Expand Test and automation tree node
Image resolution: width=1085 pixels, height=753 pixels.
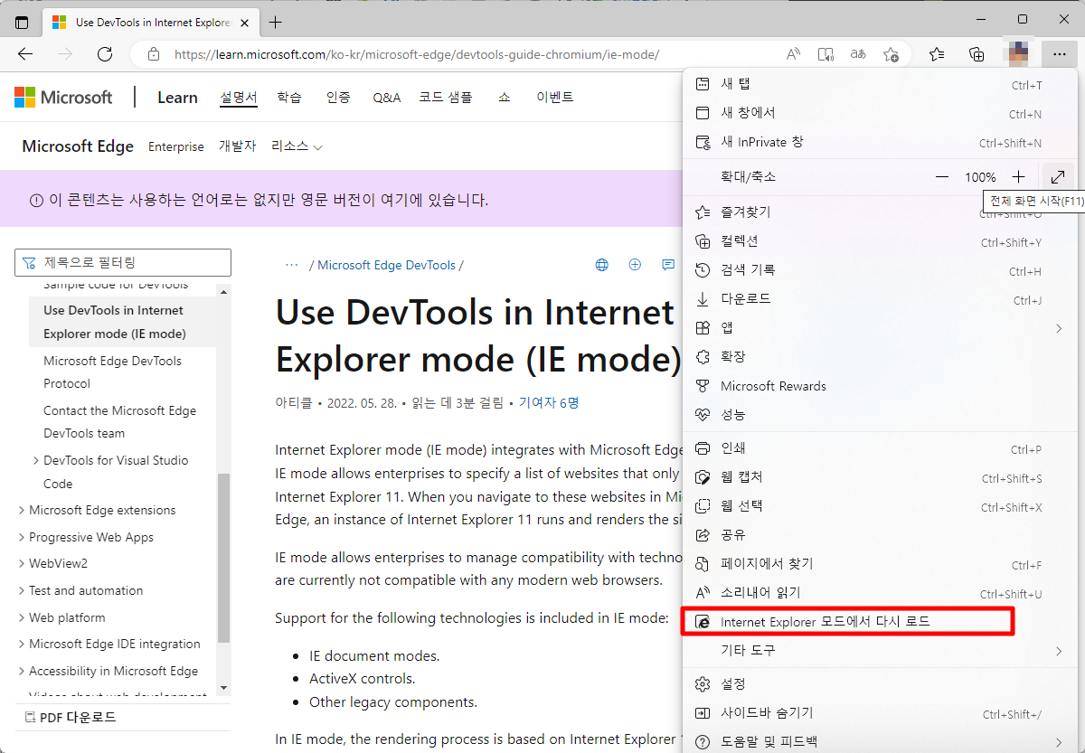pos(21,590)
